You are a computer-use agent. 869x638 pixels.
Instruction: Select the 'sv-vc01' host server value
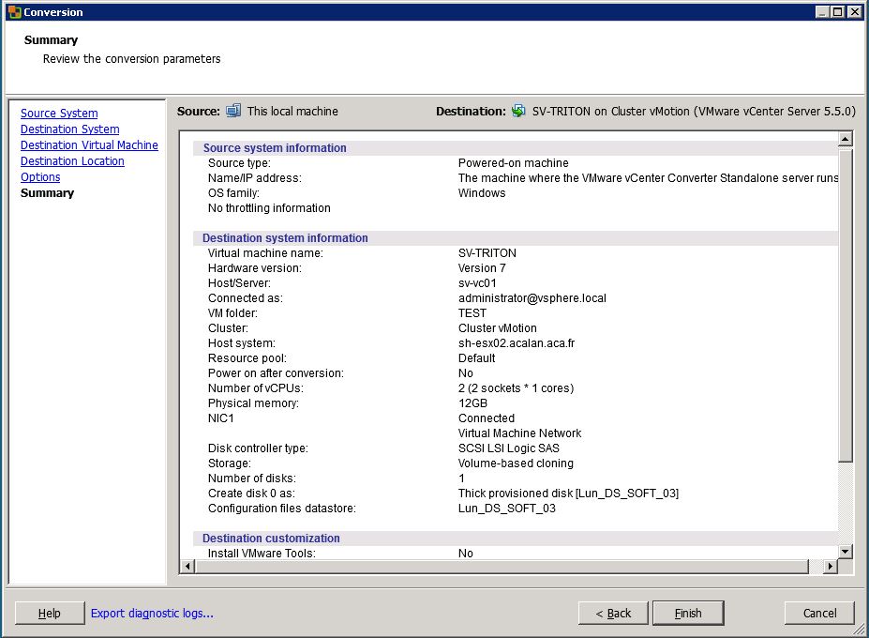click(477, 283)
